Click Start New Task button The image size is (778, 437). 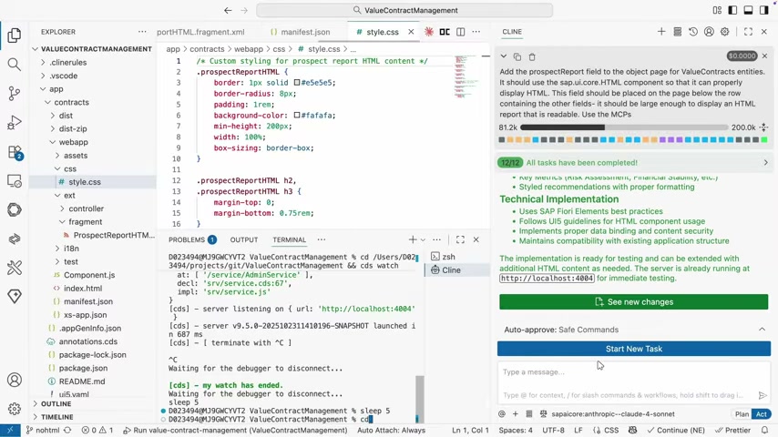point(634,349)
